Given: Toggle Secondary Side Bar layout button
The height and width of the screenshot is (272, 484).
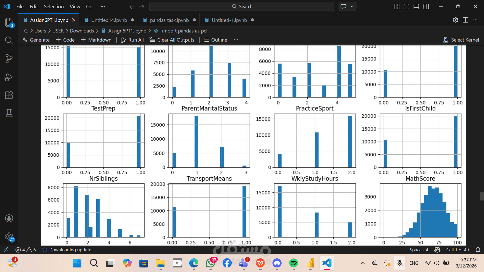Looking at the screenshot, I should pyautogui.click(x=426, y=7).
